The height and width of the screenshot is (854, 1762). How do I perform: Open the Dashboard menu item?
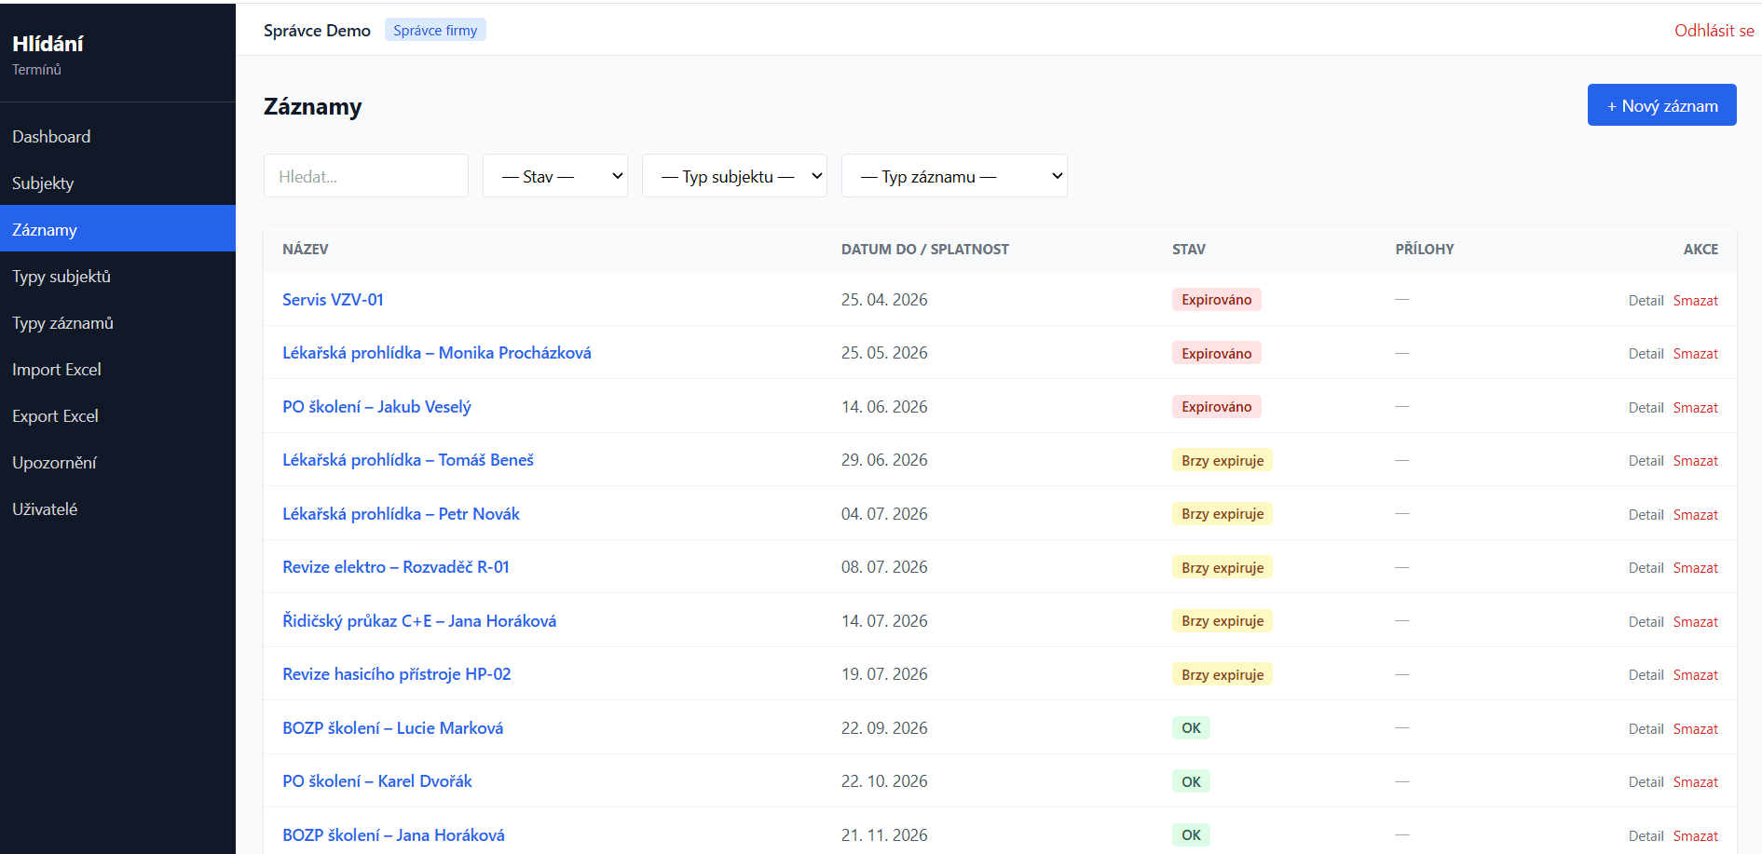point(117,136)
